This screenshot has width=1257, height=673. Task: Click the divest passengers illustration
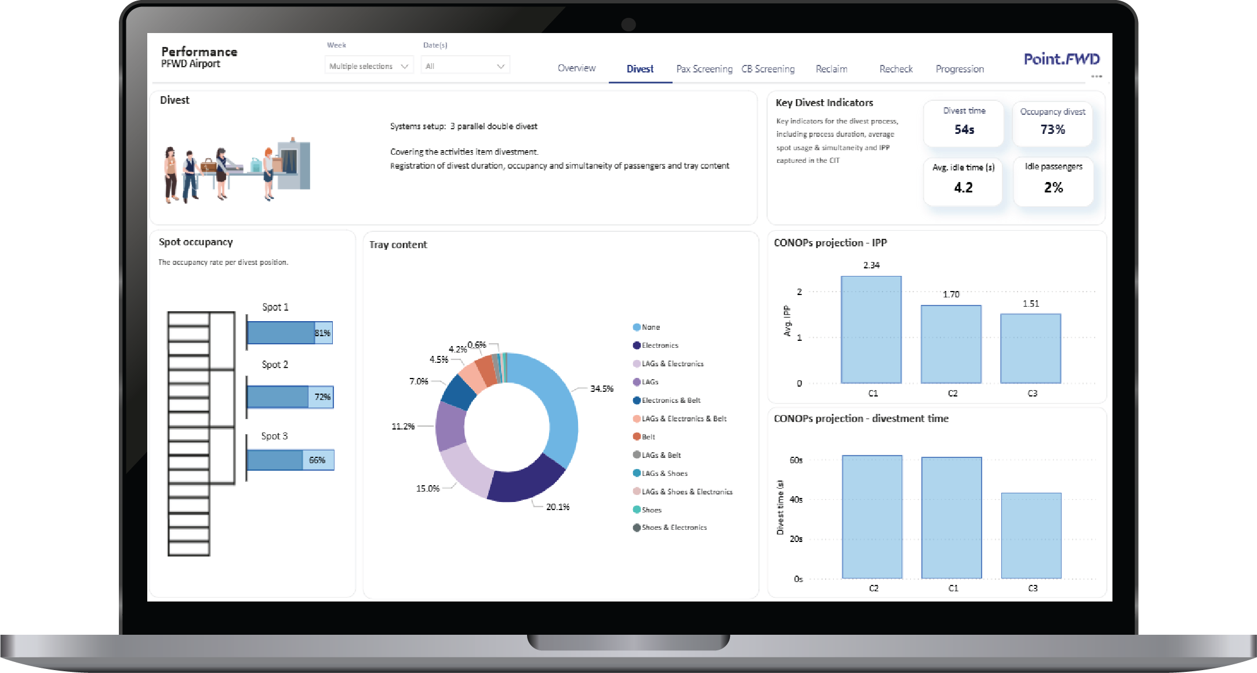(237, 169)
